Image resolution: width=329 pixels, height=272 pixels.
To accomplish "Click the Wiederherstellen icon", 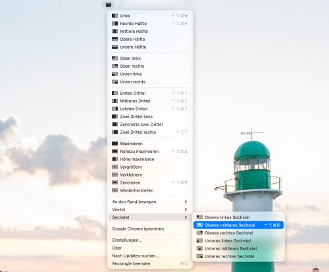I will [114, 190].
